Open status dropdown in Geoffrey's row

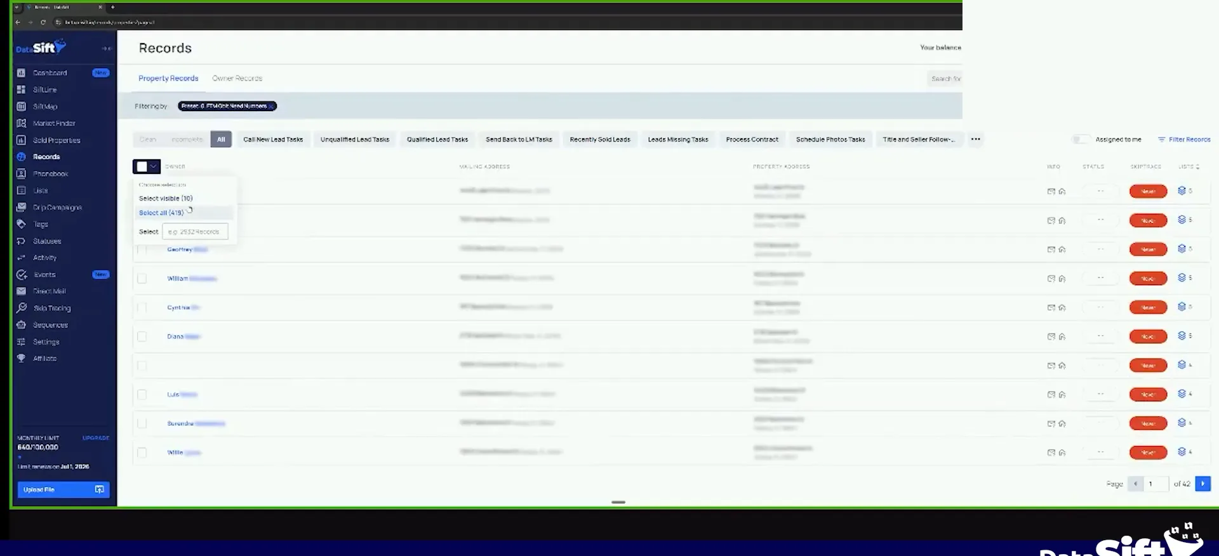tap(1100, 249)
